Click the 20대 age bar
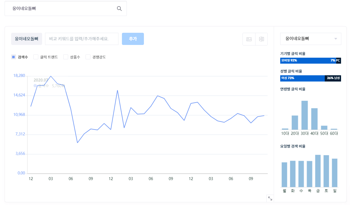This screenshot has width=350, height=205. coord(295,122)
